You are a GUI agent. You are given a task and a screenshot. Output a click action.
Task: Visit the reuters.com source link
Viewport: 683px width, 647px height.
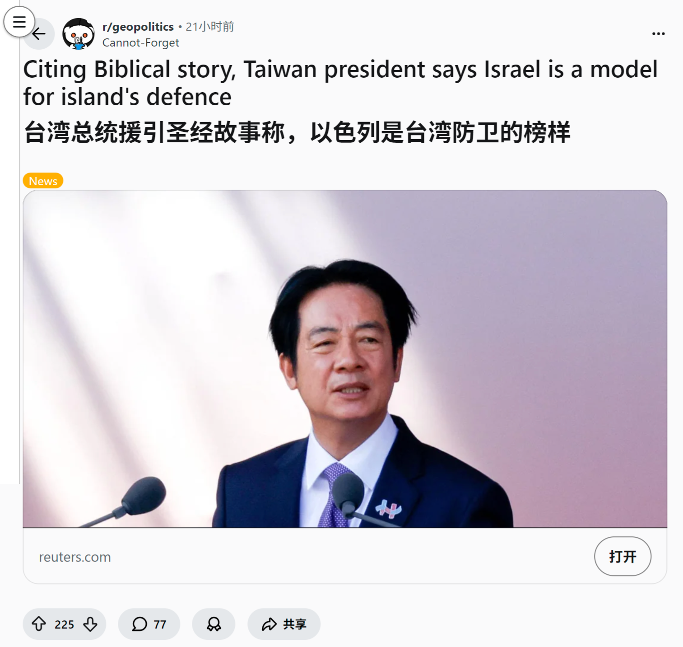tap(75, 557)
